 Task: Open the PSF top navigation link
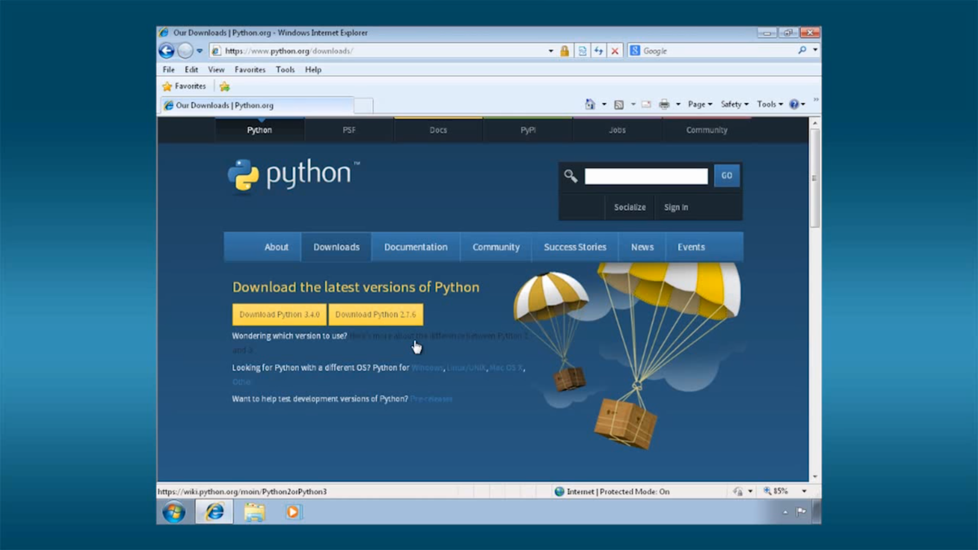click(x=348, y=130)
